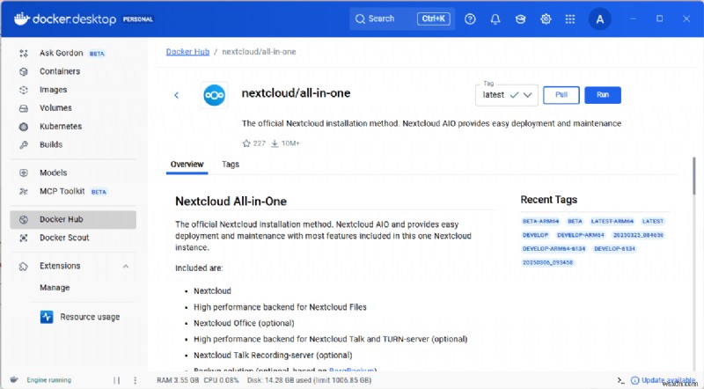The height and width of the screenshot is (389, 704).
Task: Click the Pull button
Action: [x=561, y=95]
